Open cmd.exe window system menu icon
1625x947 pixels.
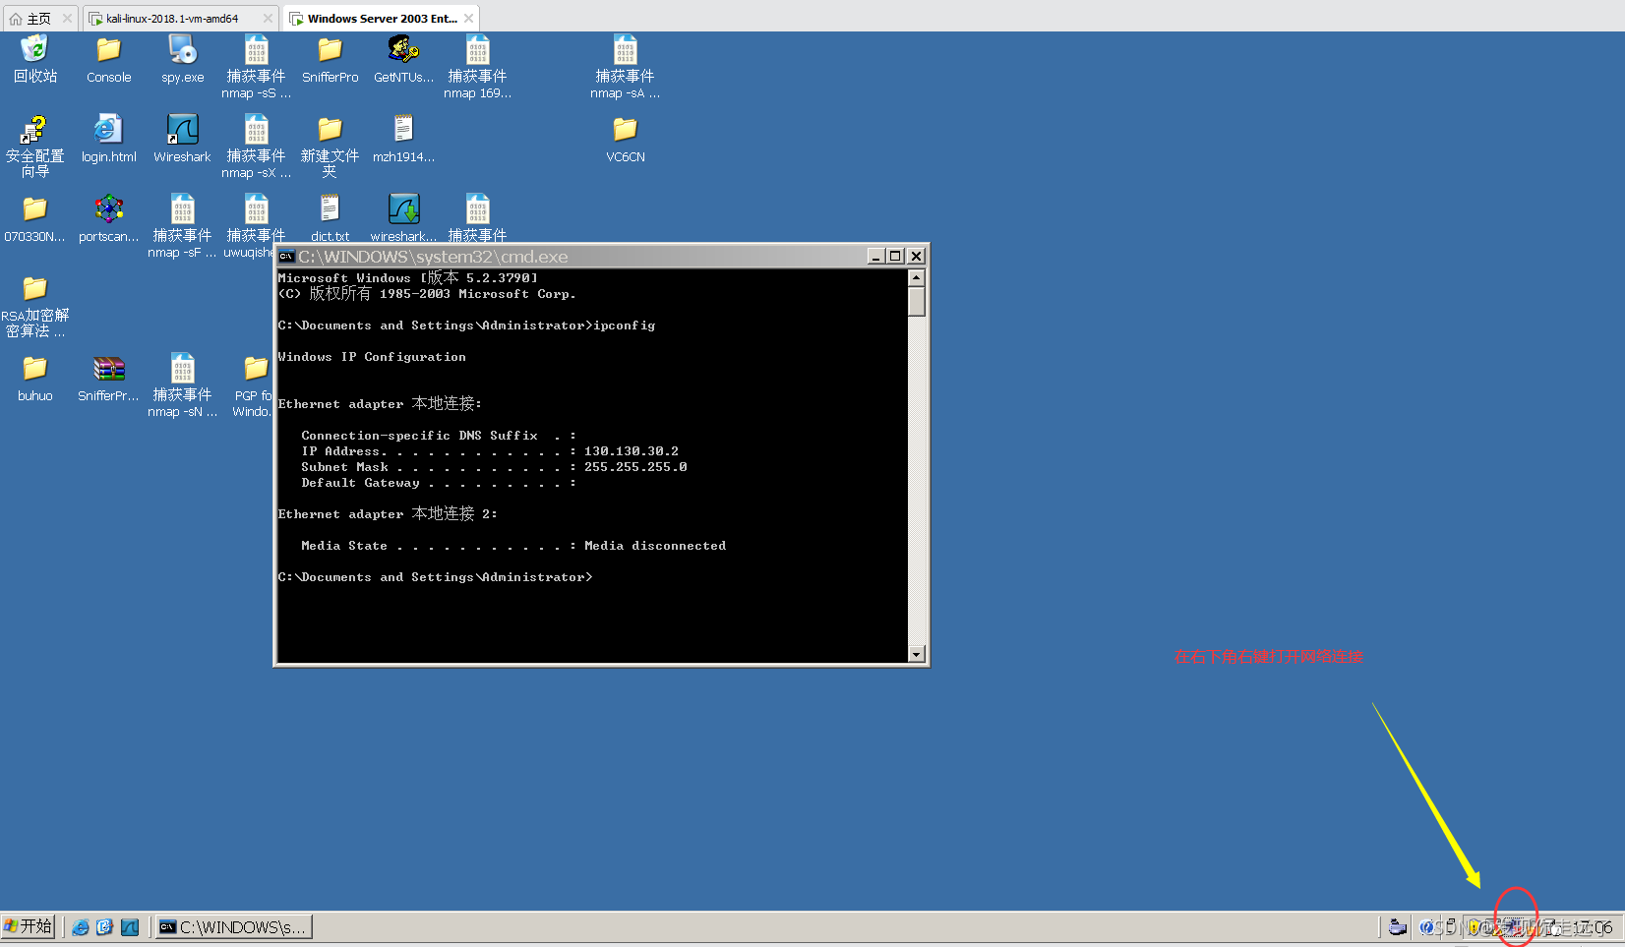(x=286, y=257)
